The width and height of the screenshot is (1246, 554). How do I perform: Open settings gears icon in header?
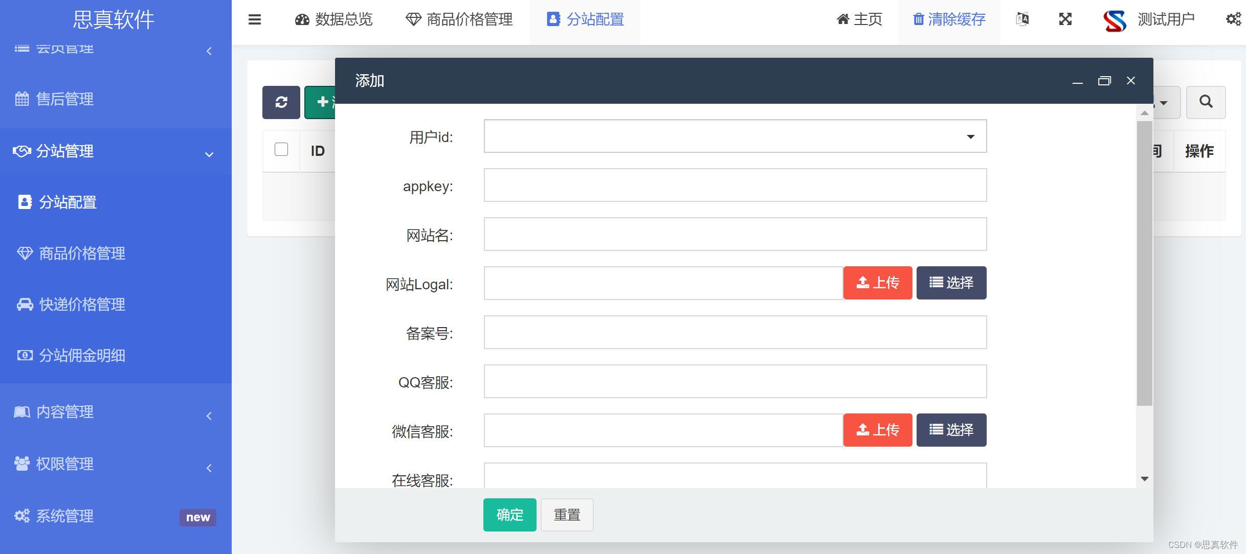[x=1233, y=19]
